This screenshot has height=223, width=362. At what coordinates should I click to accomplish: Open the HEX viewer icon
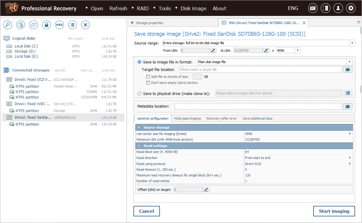pyautogui.click(x=59, y=25)
